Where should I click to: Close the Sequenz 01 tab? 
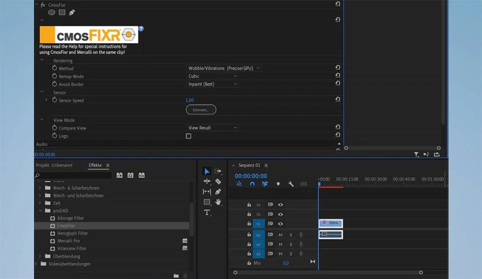click(234, 165)
